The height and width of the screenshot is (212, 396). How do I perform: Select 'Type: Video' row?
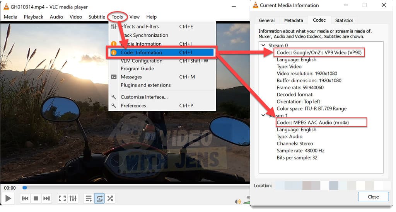(289, 66)
